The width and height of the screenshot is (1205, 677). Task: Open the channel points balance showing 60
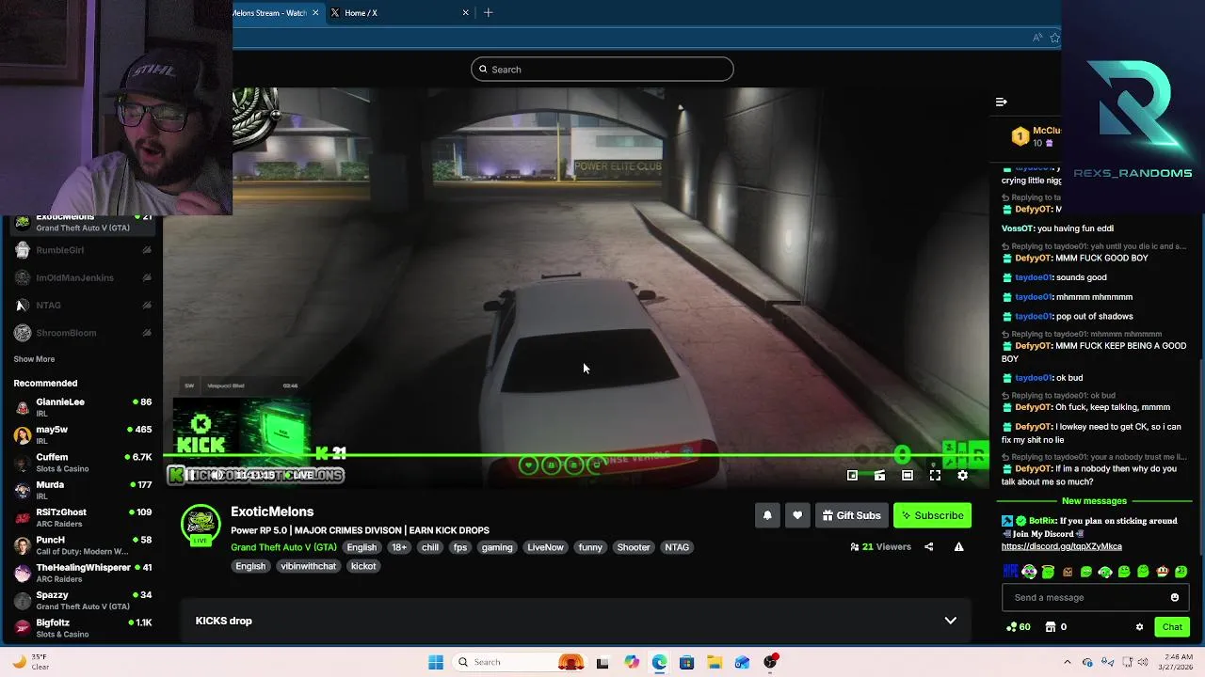pos(1018,627)
